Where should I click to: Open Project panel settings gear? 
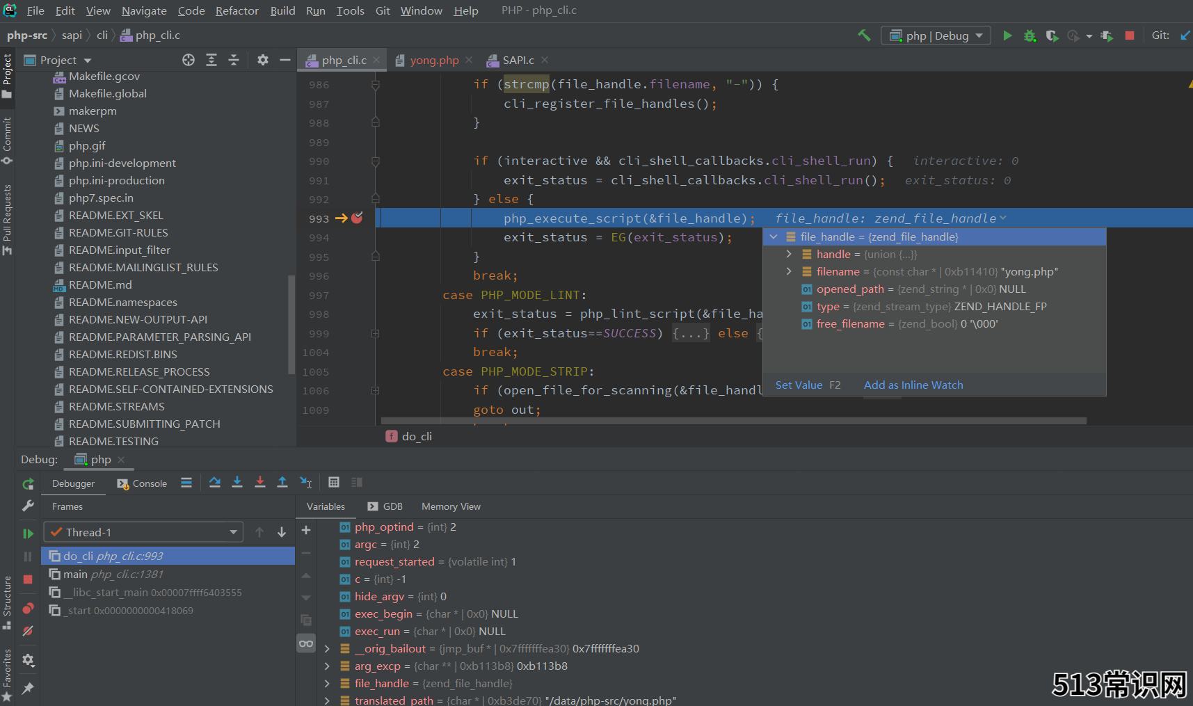point(262,60)
